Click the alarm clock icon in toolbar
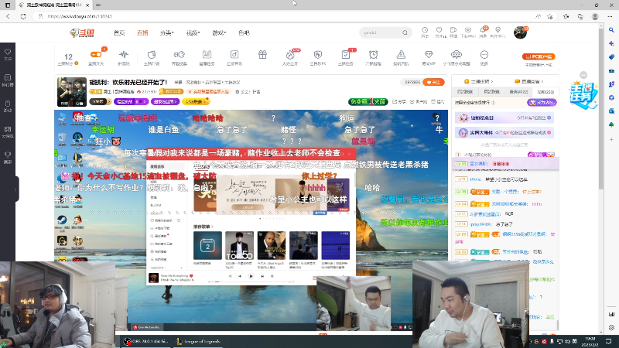The height and width of the screenshot is (348, 619). (x=373, y=54)
